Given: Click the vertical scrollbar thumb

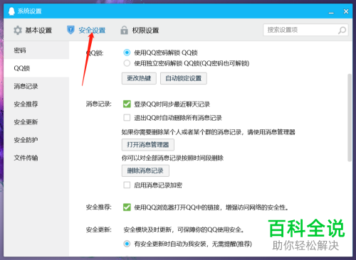Looking at the screenshot, I should [x=350, y=118].
